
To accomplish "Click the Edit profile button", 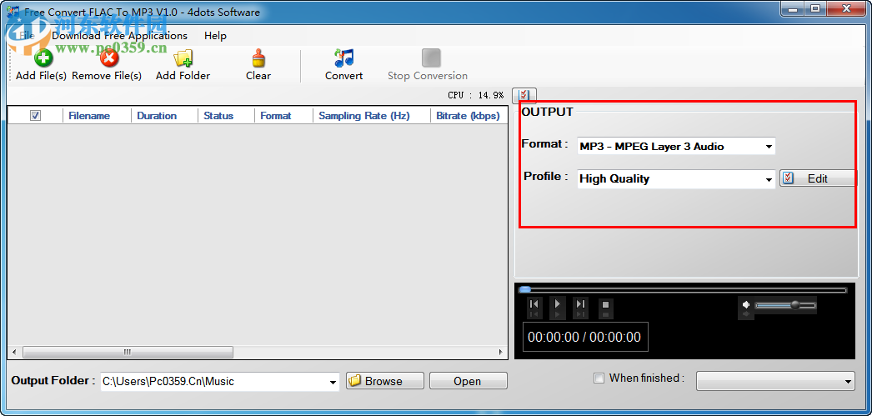I will (818, 178).
